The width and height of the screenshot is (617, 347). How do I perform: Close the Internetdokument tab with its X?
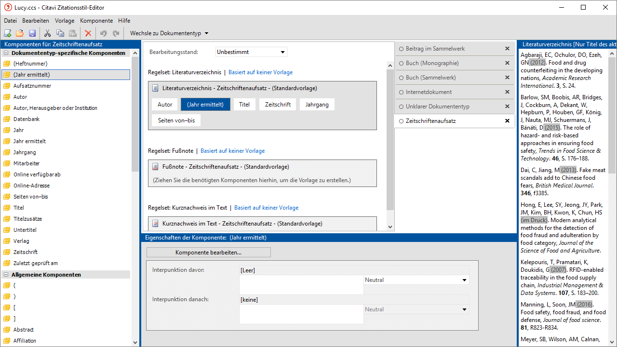[507, 92]
